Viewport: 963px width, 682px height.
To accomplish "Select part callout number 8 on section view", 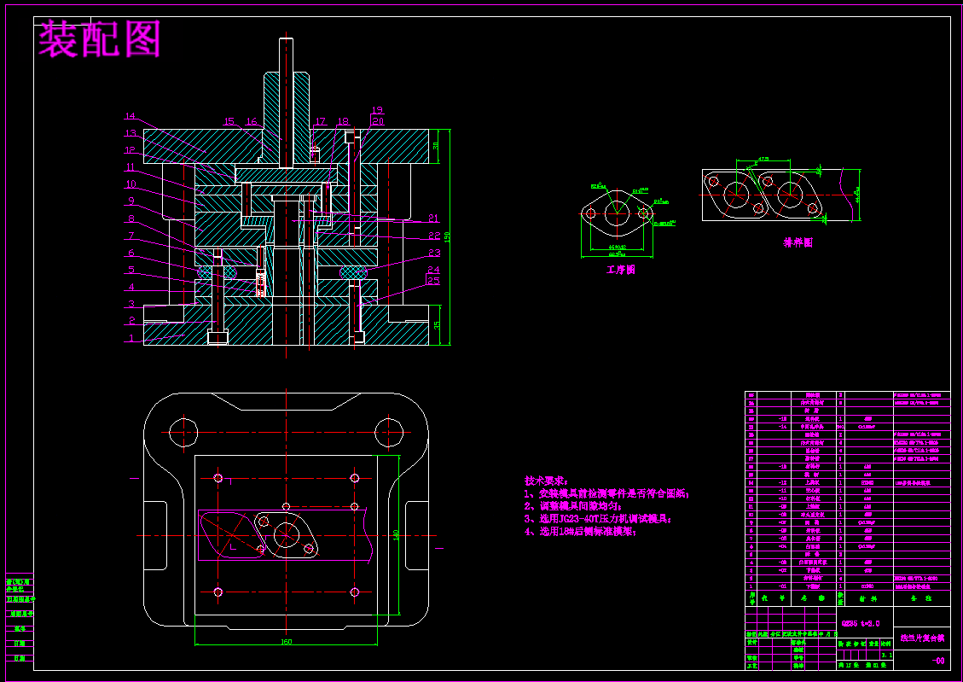I will point(131,219).
